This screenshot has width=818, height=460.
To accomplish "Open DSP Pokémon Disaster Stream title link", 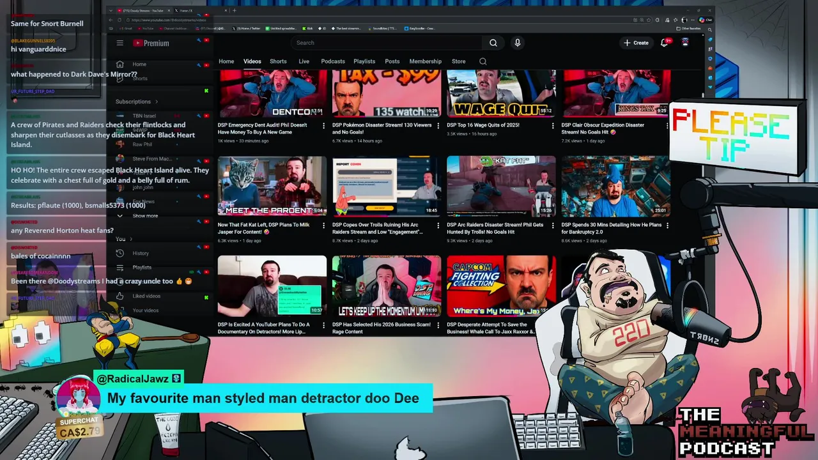I will point(381,128).
